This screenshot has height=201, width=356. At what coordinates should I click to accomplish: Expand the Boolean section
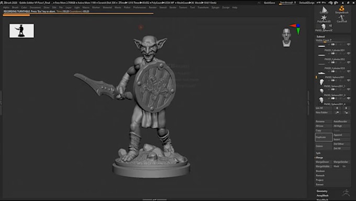(320, 171)
